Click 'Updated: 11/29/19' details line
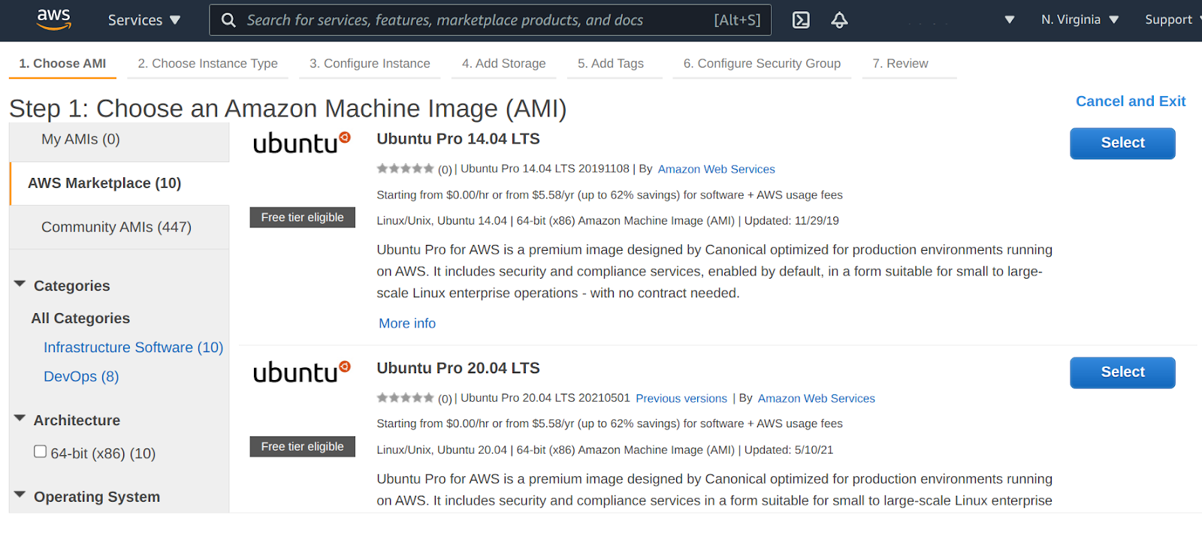 coord(608,221)
